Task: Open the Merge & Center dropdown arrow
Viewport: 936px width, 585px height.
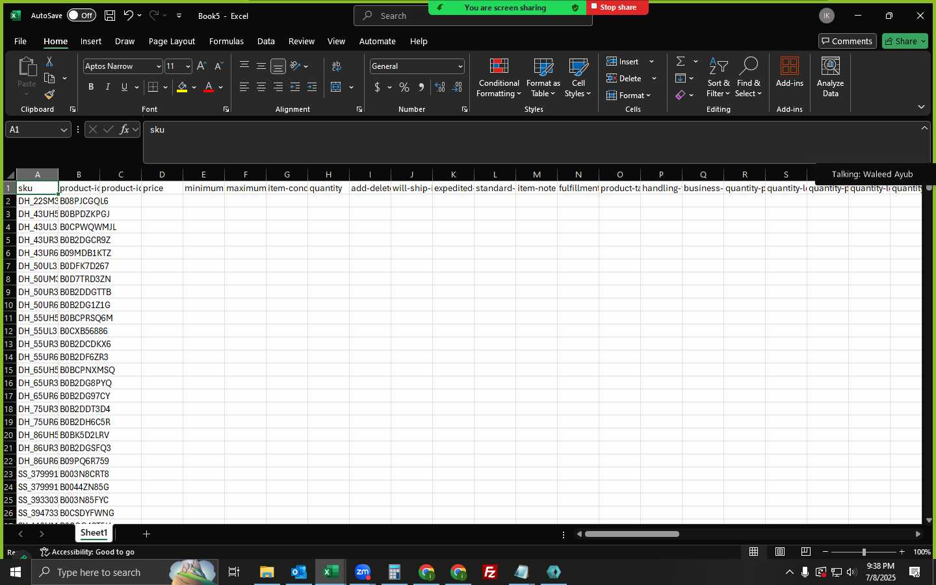Action: pos(351,87)
